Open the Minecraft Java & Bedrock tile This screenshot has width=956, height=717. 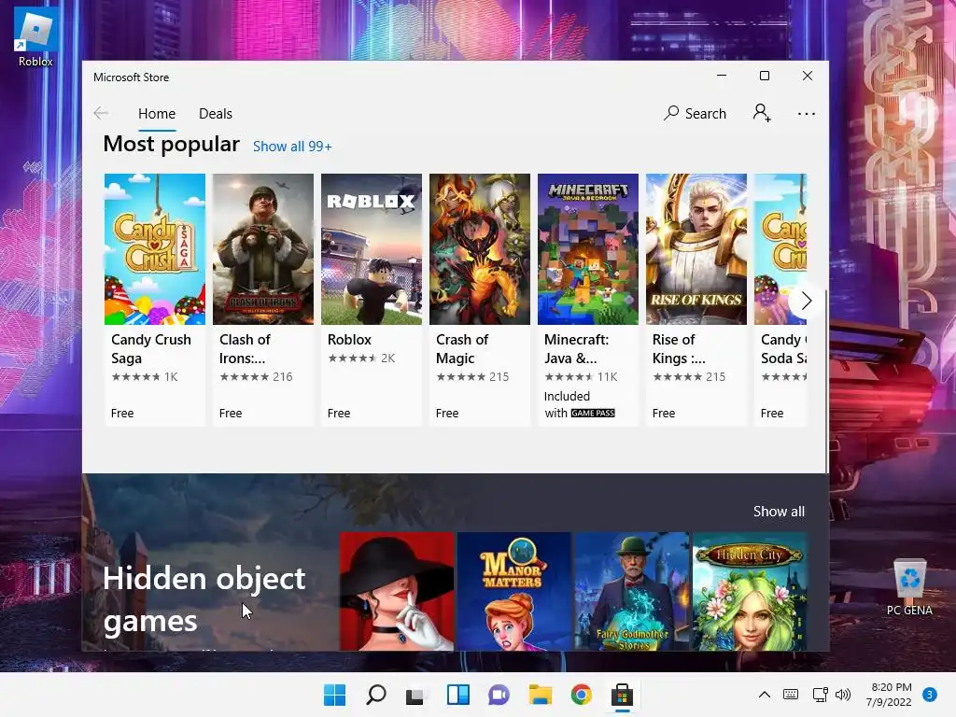point(588,299)
